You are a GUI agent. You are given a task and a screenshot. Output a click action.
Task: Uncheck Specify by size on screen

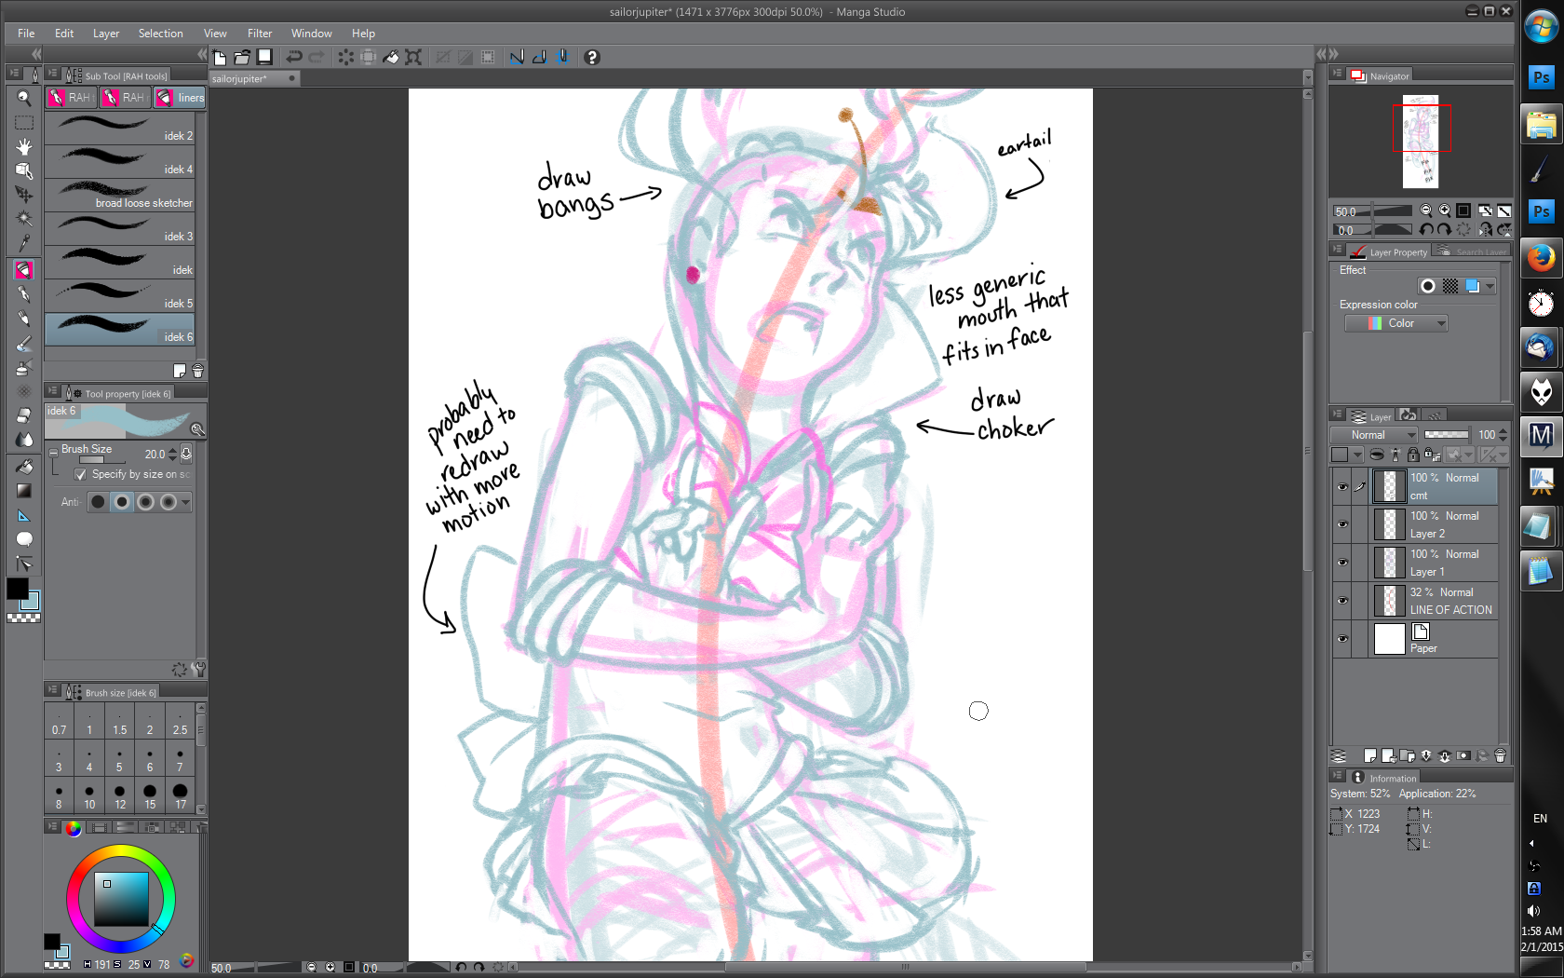click(80, 474)
